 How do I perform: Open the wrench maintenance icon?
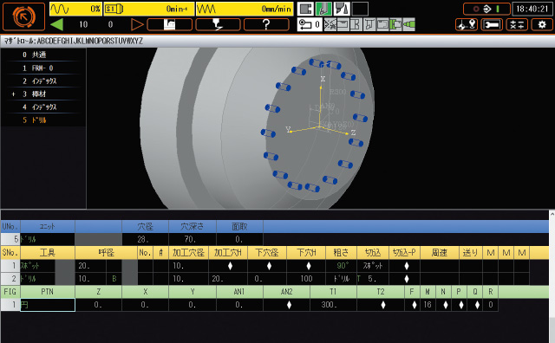492,25
